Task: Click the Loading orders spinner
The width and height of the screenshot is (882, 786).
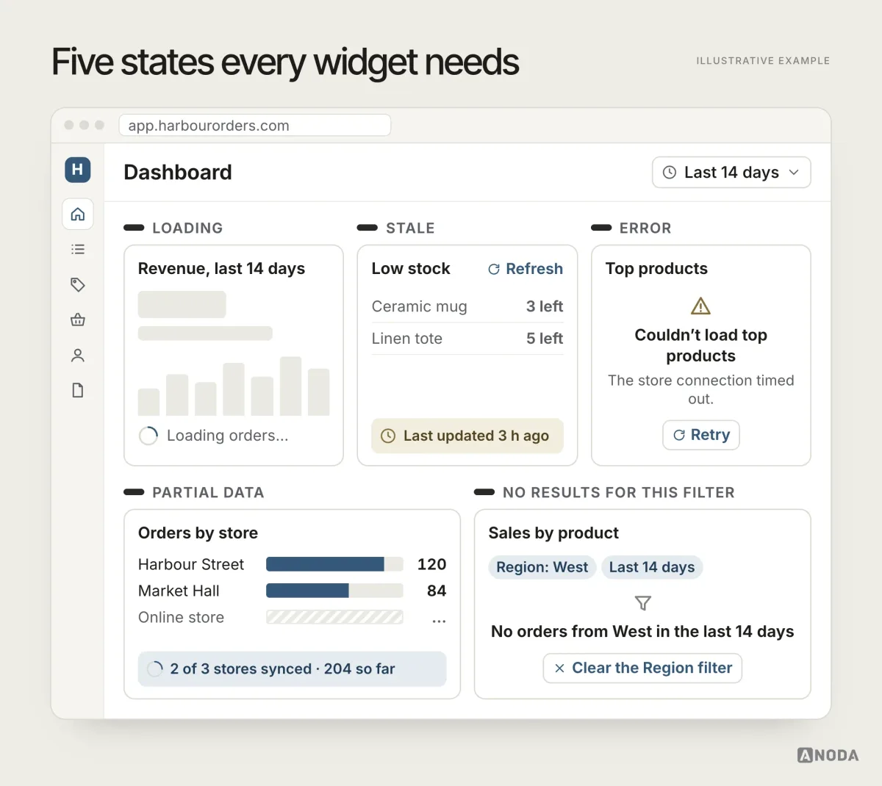Action: coord(148,436)
